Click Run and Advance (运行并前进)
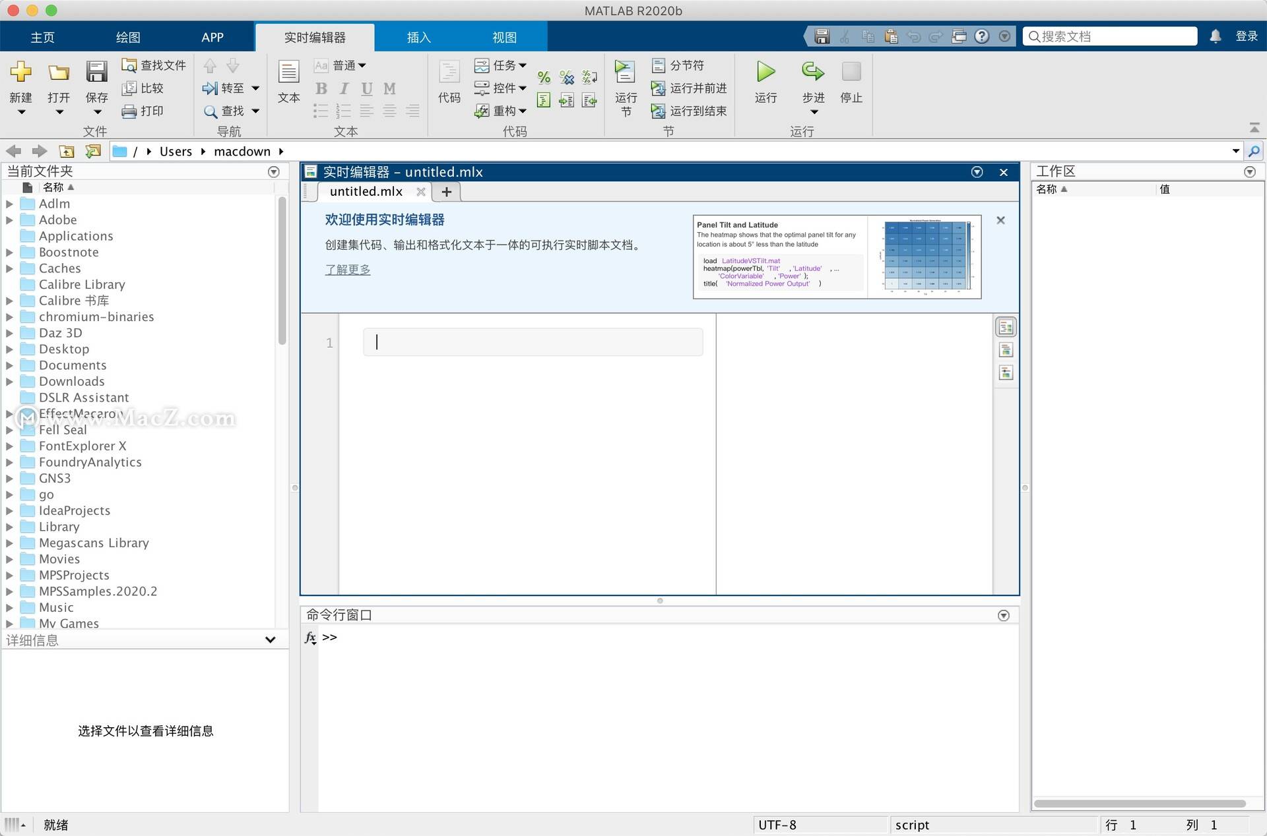Viewport: 1267px width, 836px height. [689, 88]
